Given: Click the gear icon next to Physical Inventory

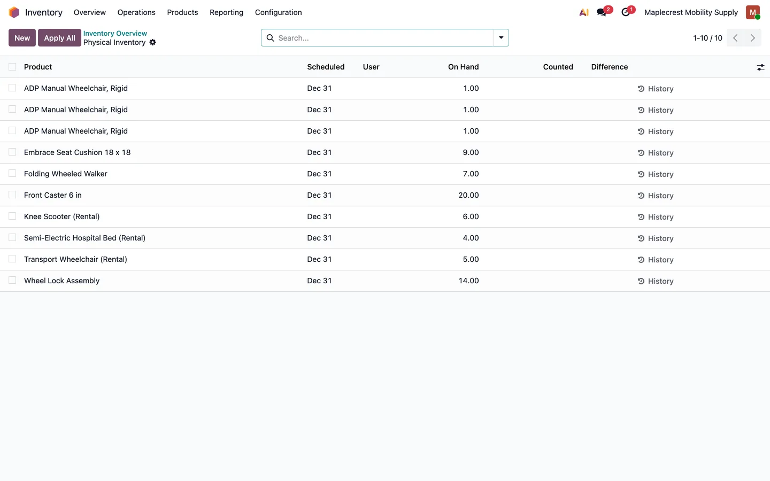Looking at the screenshot, I should click(x=153, y=42).
